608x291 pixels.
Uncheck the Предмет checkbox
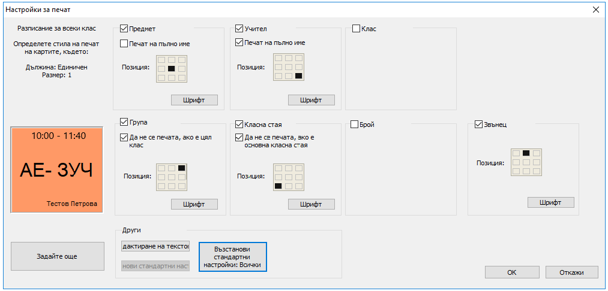coord(124,28)
